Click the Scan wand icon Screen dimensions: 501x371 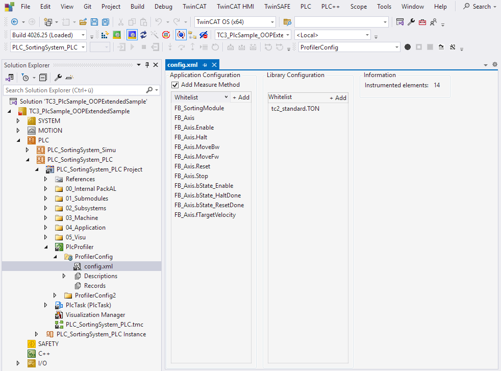pyautogui.click(x=155, y=35)
